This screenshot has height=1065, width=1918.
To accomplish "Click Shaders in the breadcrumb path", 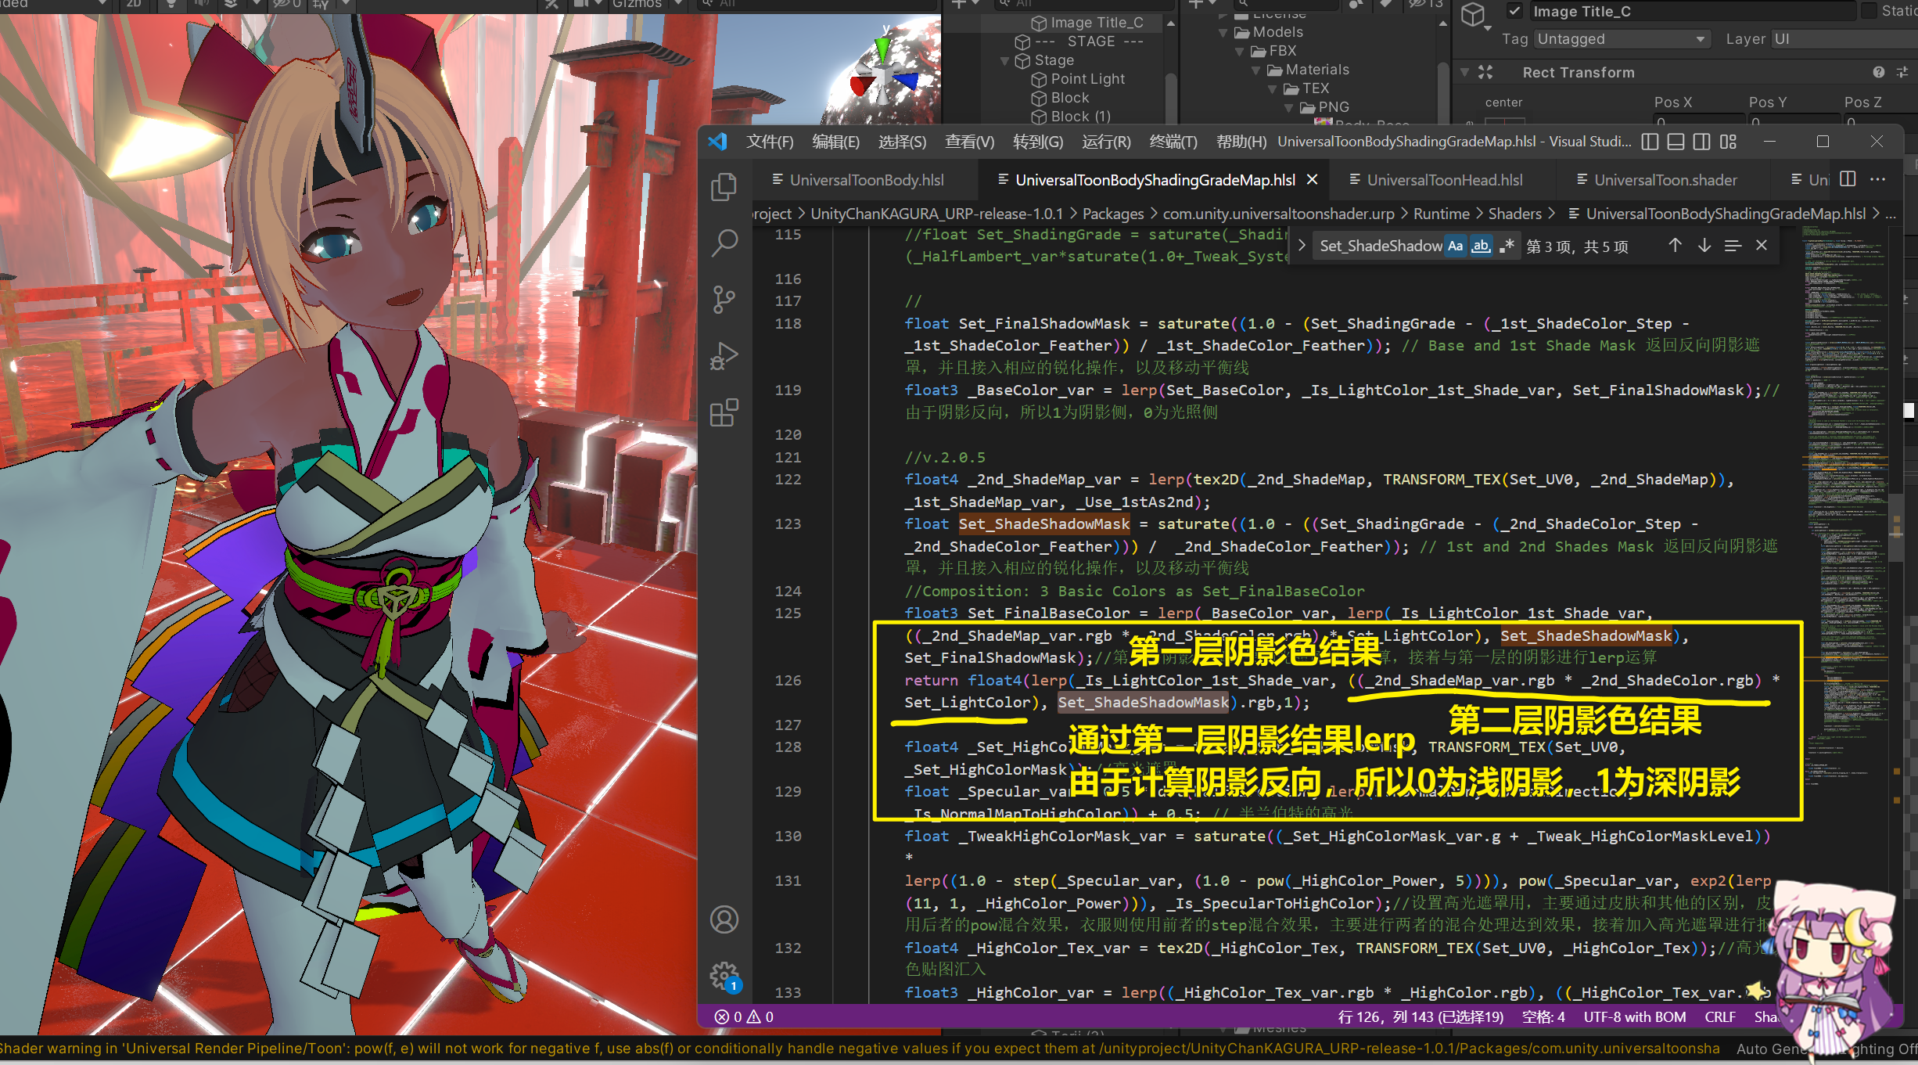I will [1514, 214].
